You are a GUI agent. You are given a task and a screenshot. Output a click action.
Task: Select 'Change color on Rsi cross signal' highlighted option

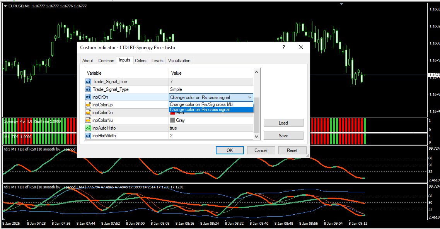coord(200,109)
